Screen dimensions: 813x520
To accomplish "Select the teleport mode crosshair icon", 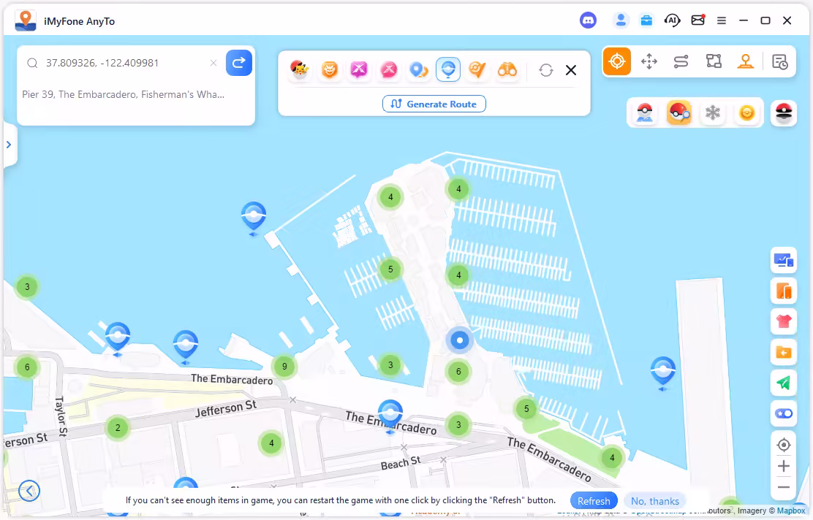I will click(616, 61).
